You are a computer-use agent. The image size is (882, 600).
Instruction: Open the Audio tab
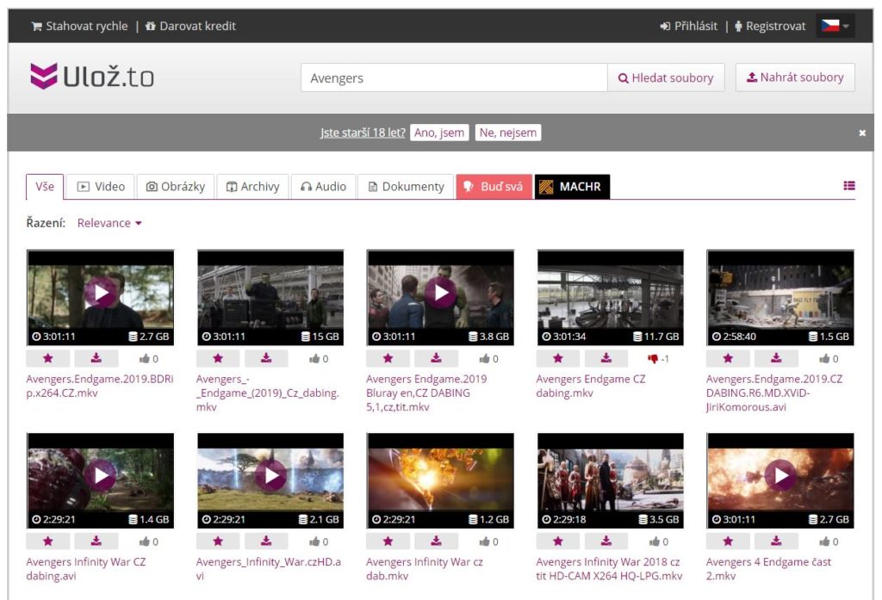click(x=324, y=187)
